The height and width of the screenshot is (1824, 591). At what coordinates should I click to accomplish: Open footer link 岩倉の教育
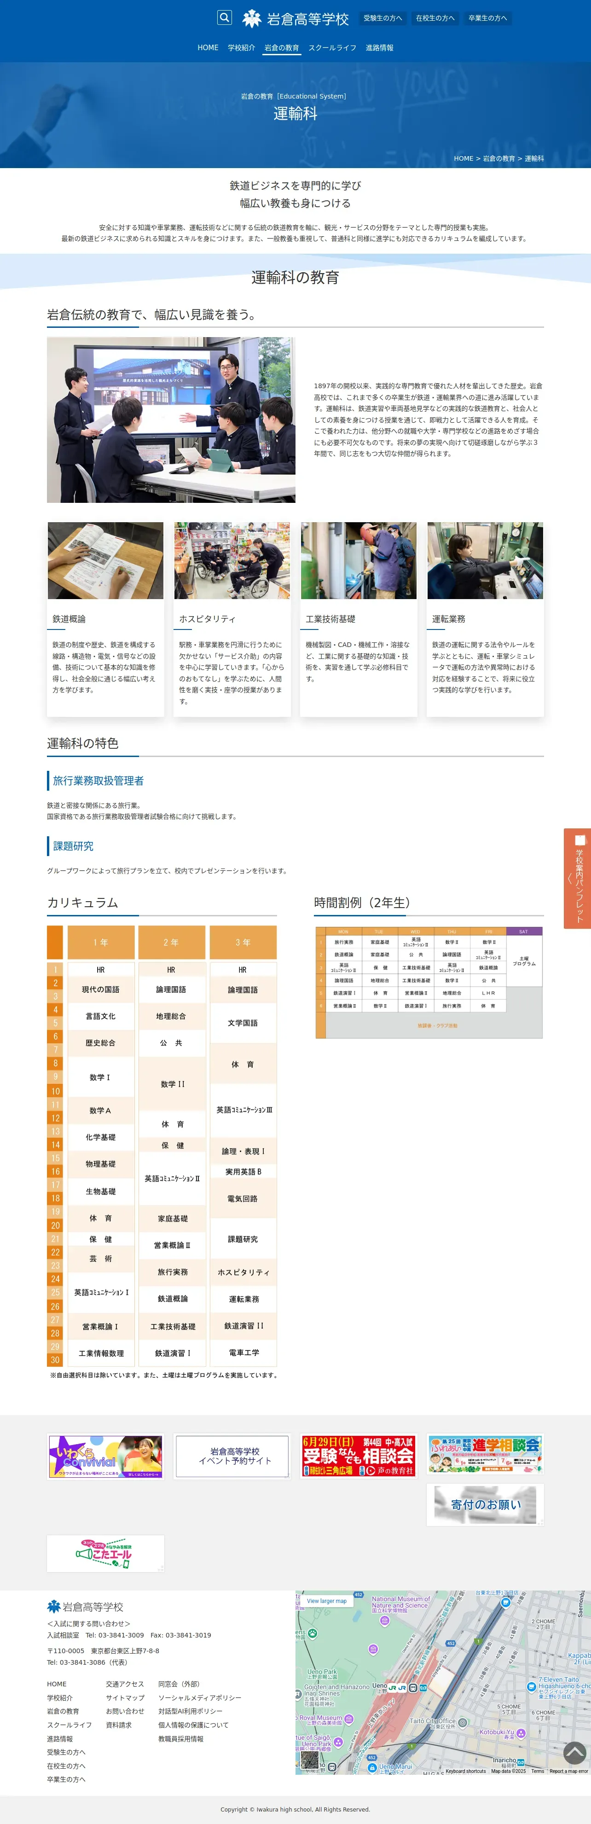63,1712
